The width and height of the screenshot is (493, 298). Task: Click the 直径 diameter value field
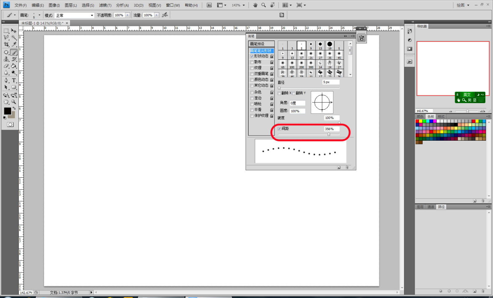point(331,82)
